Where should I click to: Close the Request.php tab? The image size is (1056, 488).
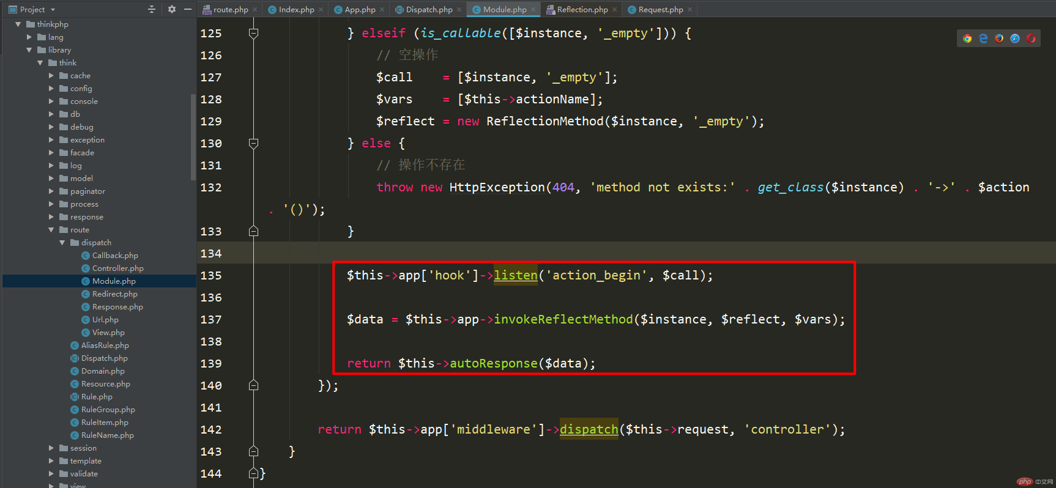coord(690,10)
